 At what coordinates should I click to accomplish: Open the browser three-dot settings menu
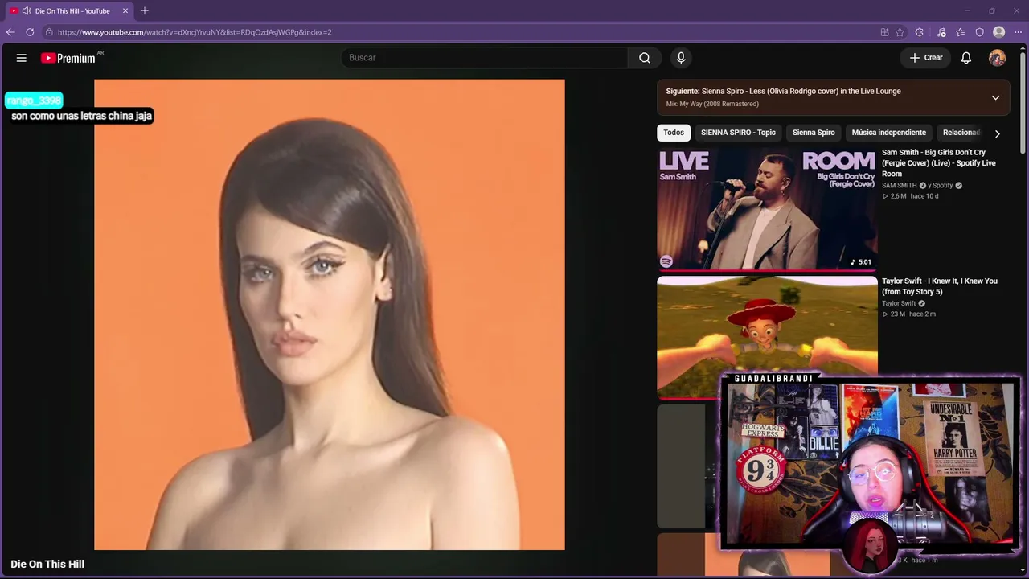tap(1018, 32)
